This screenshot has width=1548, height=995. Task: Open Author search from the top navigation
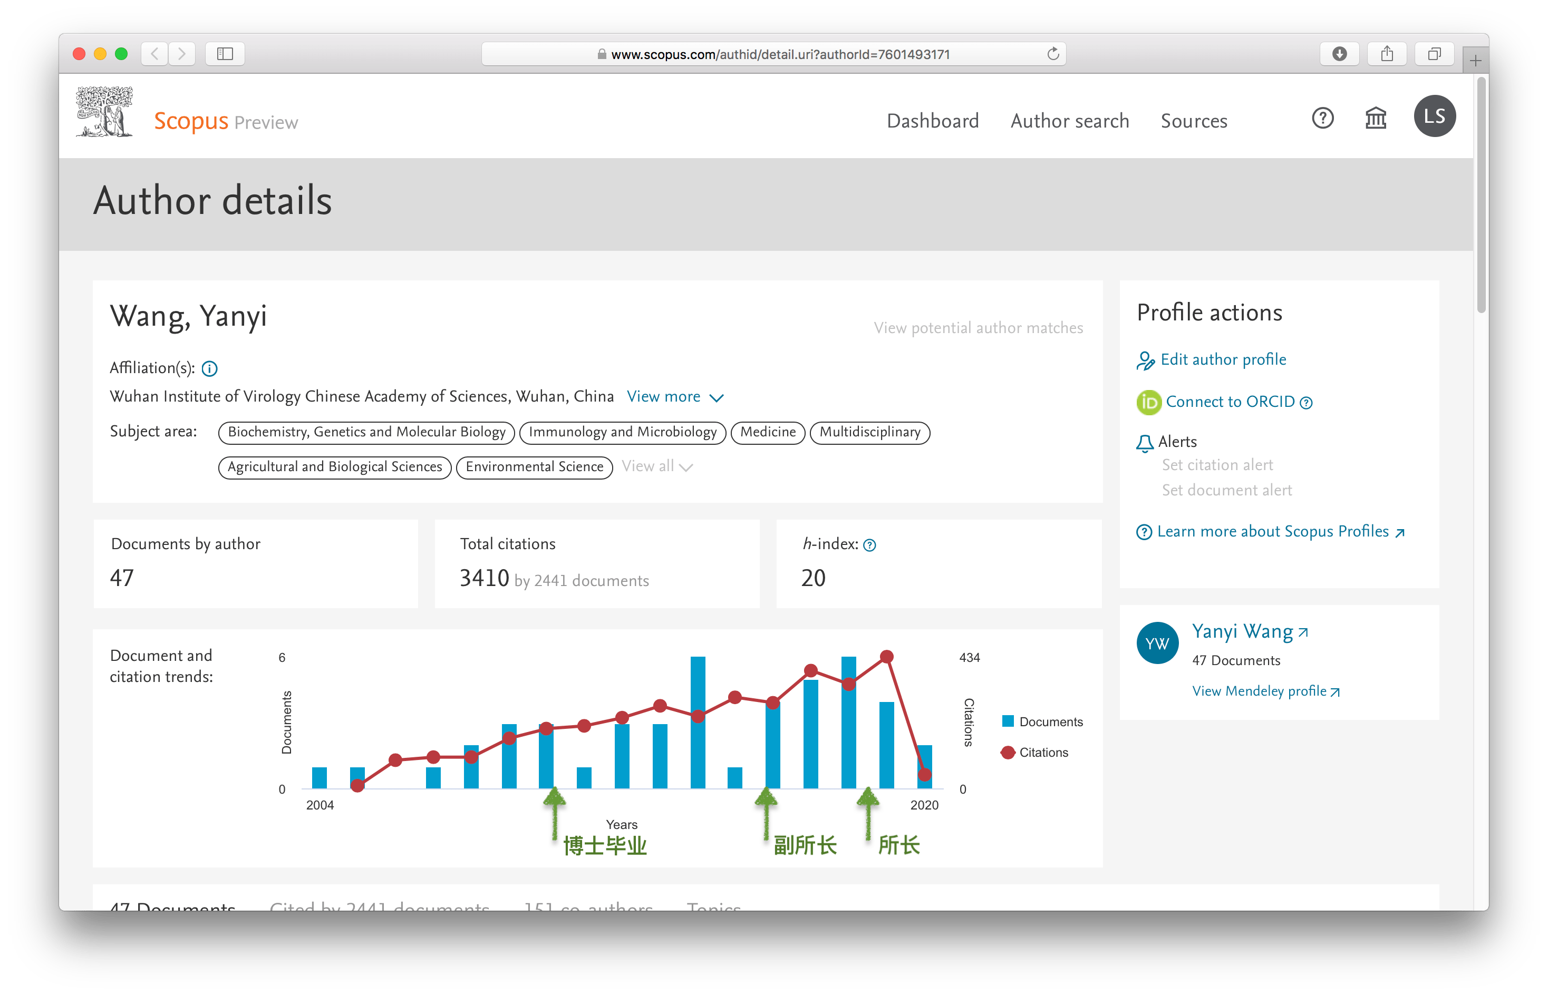1070,121
